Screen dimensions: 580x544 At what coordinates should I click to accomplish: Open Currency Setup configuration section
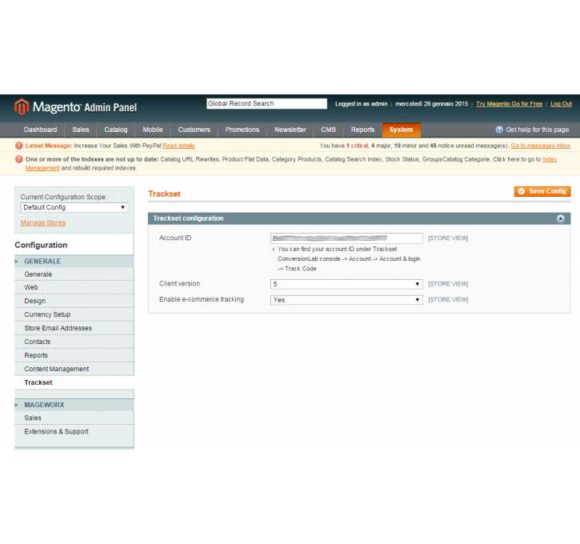[74, 314]
